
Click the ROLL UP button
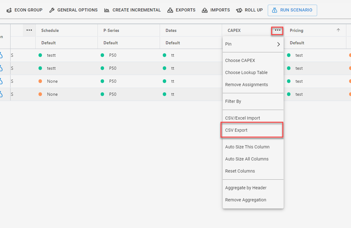coord(250,10)
